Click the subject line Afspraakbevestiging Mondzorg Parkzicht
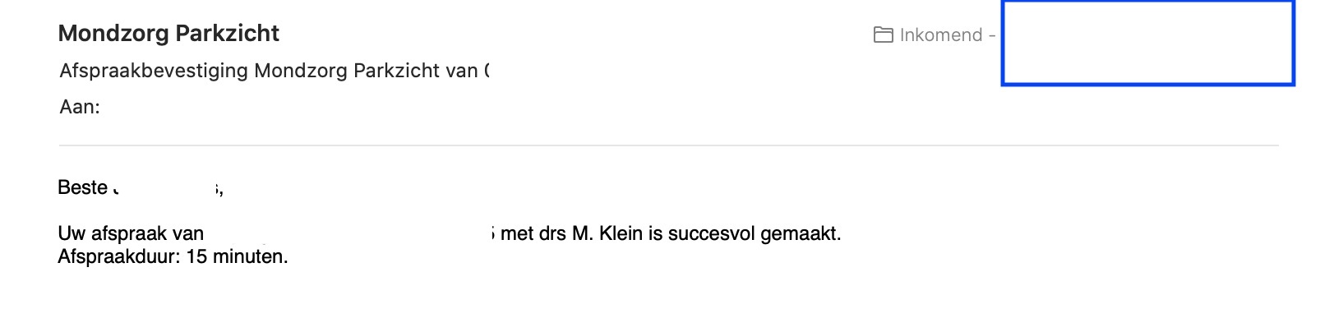Image resolution: width=1320 pixels, height=332 pixels. pyautogui.click(x=275, y=71)
